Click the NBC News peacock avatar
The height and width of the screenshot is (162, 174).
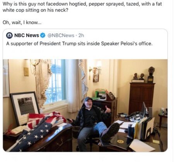(9, 35)
